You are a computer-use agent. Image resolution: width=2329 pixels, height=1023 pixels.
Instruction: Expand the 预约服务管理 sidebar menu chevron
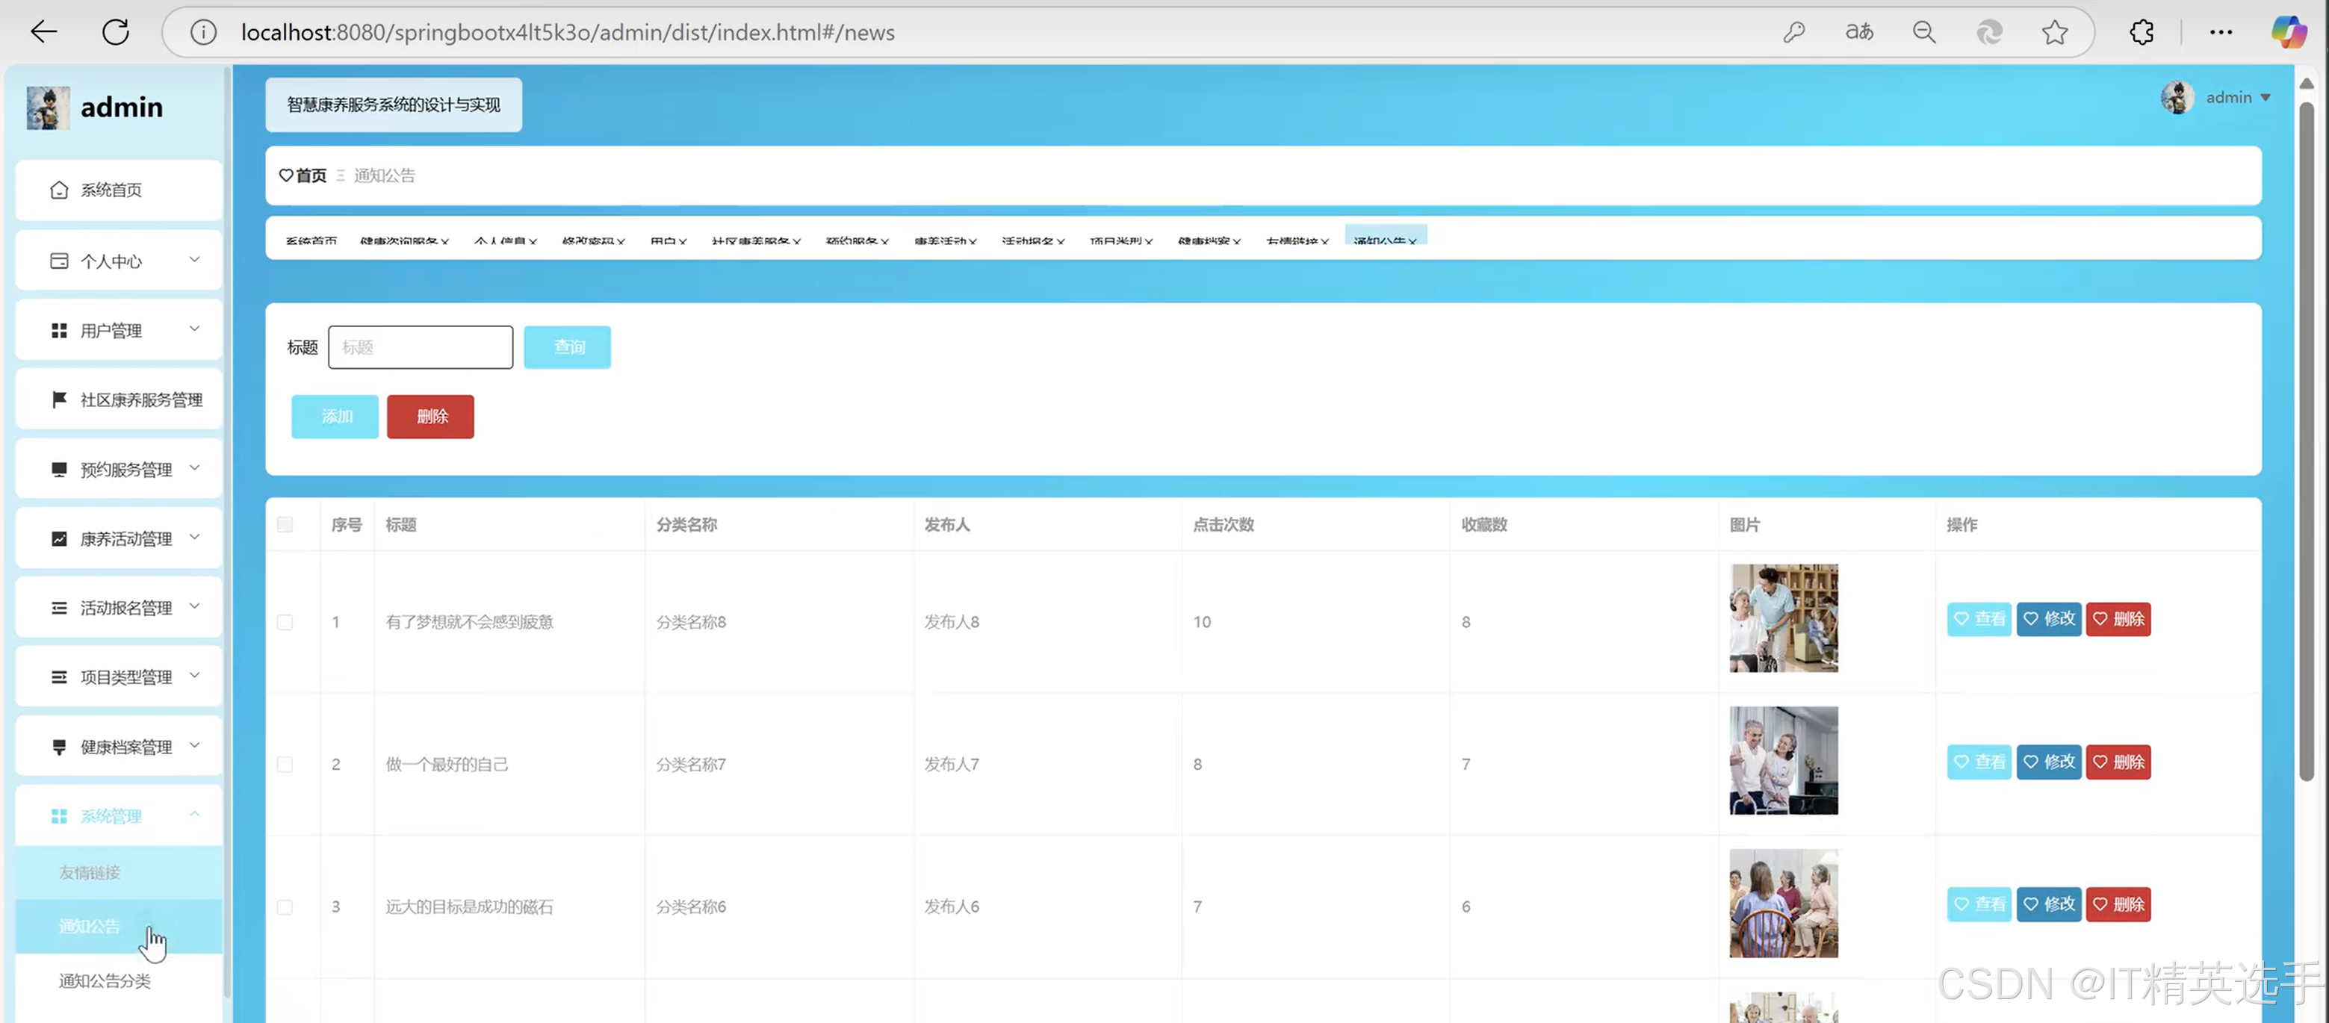pyautogui.click(x=194, y=468)
